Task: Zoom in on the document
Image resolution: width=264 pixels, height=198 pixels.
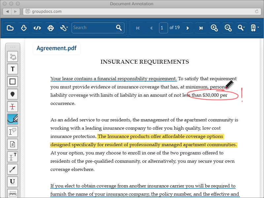Action: pos(214,28)
